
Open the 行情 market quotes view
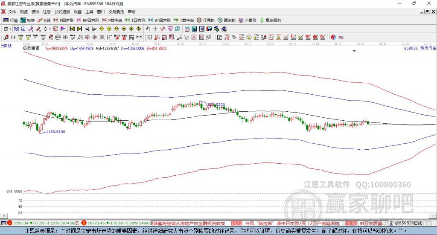(x=10, y=20)
